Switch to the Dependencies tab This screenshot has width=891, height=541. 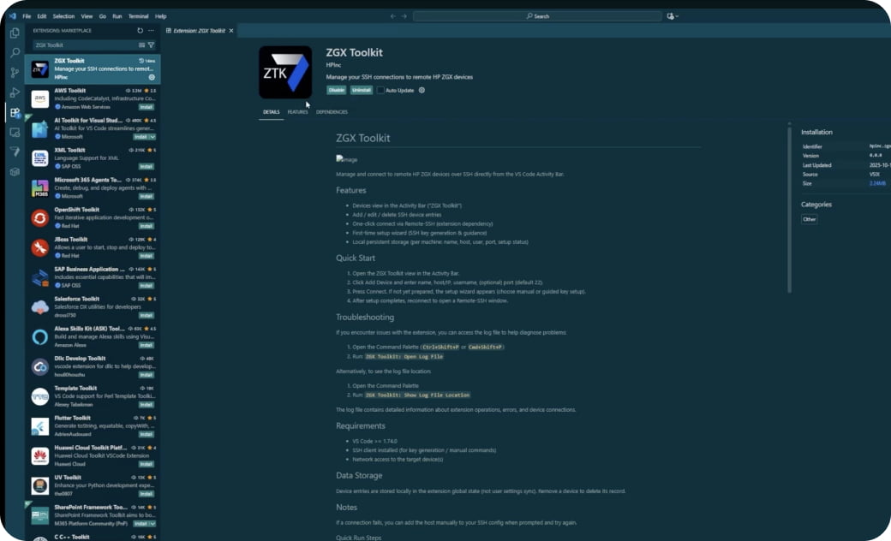[332, 112]
